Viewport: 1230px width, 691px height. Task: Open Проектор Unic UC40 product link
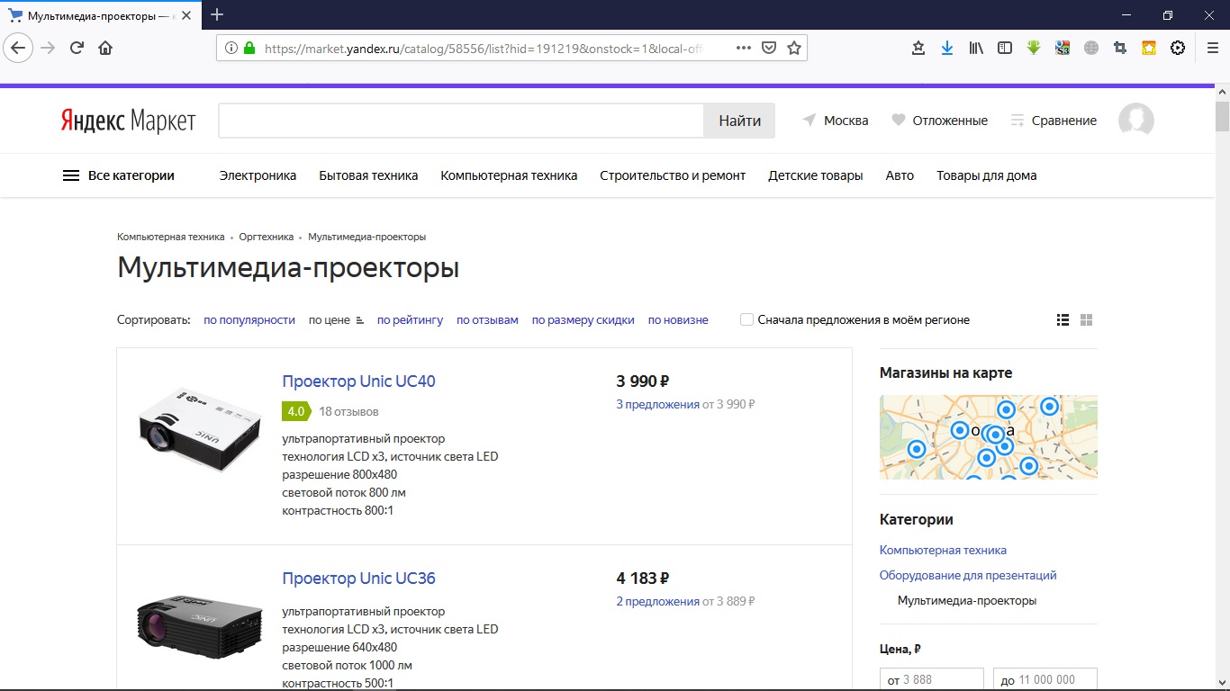(358, 381)
